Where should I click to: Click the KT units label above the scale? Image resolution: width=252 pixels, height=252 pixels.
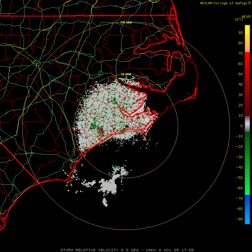tap(239, 19)
